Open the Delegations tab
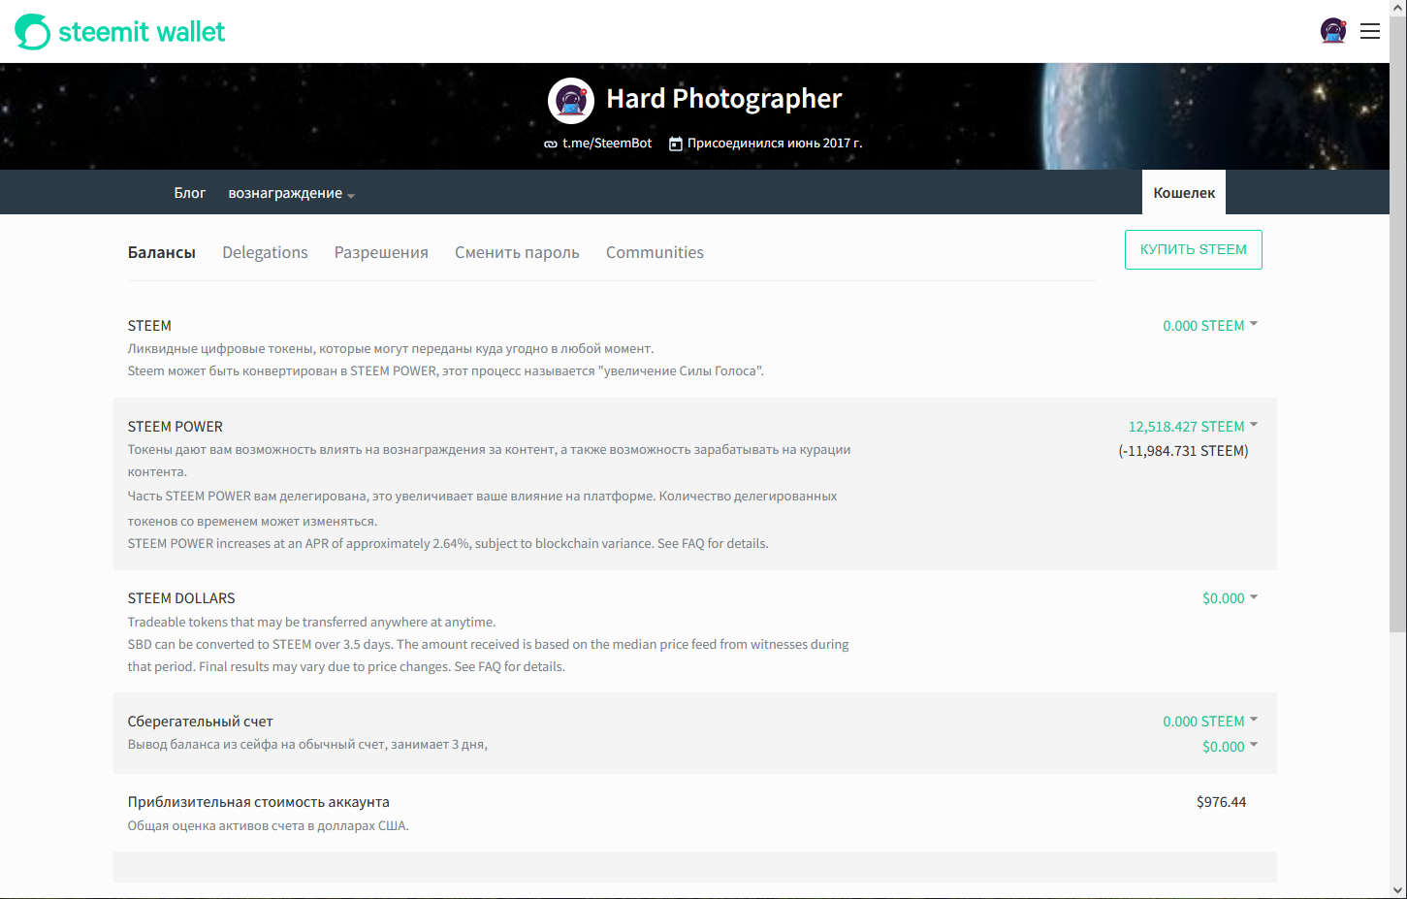This screenshot has width=1407, height=899. (x=265, y=252)
